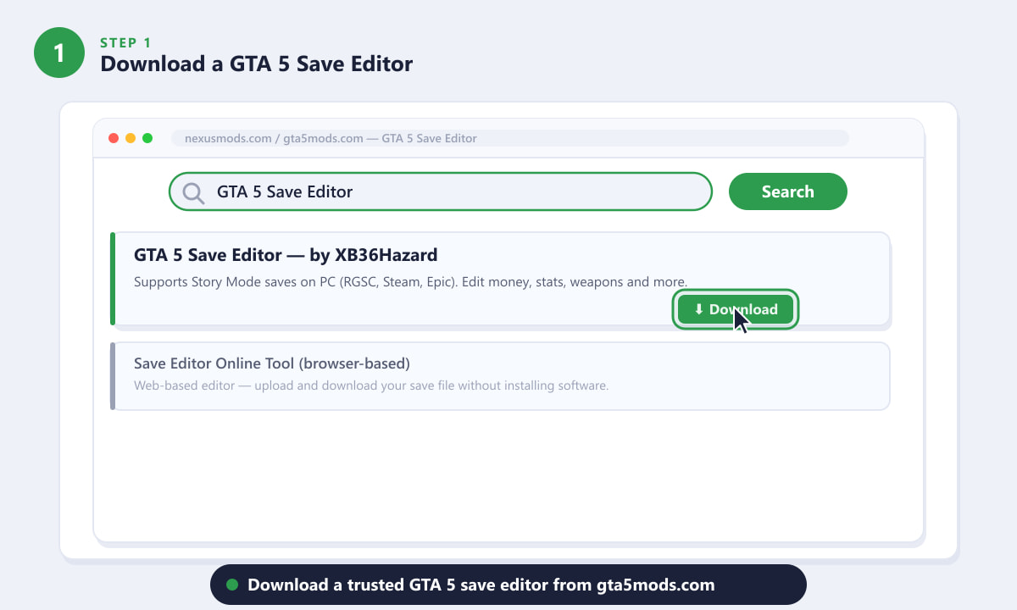Click the yellow minimize dot of browser window
Viewport: 1017px width, 610px height.
point(131,138)
